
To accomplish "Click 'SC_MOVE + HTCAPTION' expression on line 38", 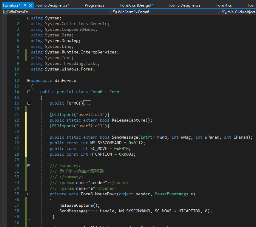I will point(177,211).
